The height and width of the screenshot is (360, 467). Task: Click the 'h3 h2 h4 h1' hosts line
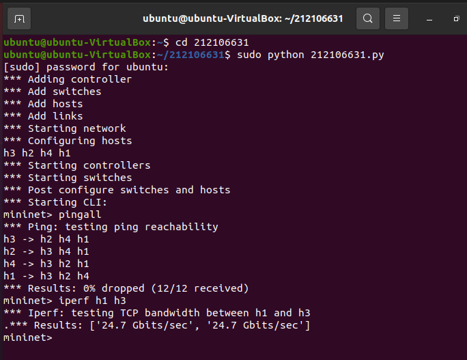pyautogui.click(x=37, y=153)
